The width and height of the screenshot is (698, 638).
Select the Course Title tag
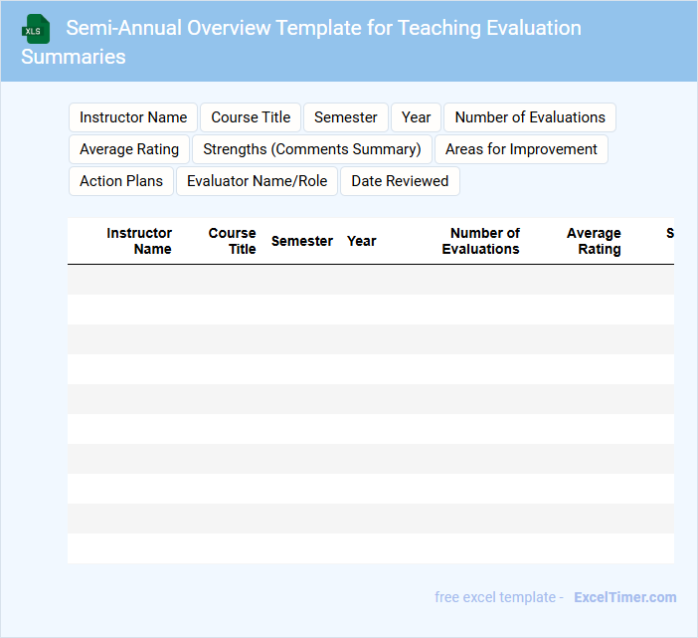[x=251, y=117]
